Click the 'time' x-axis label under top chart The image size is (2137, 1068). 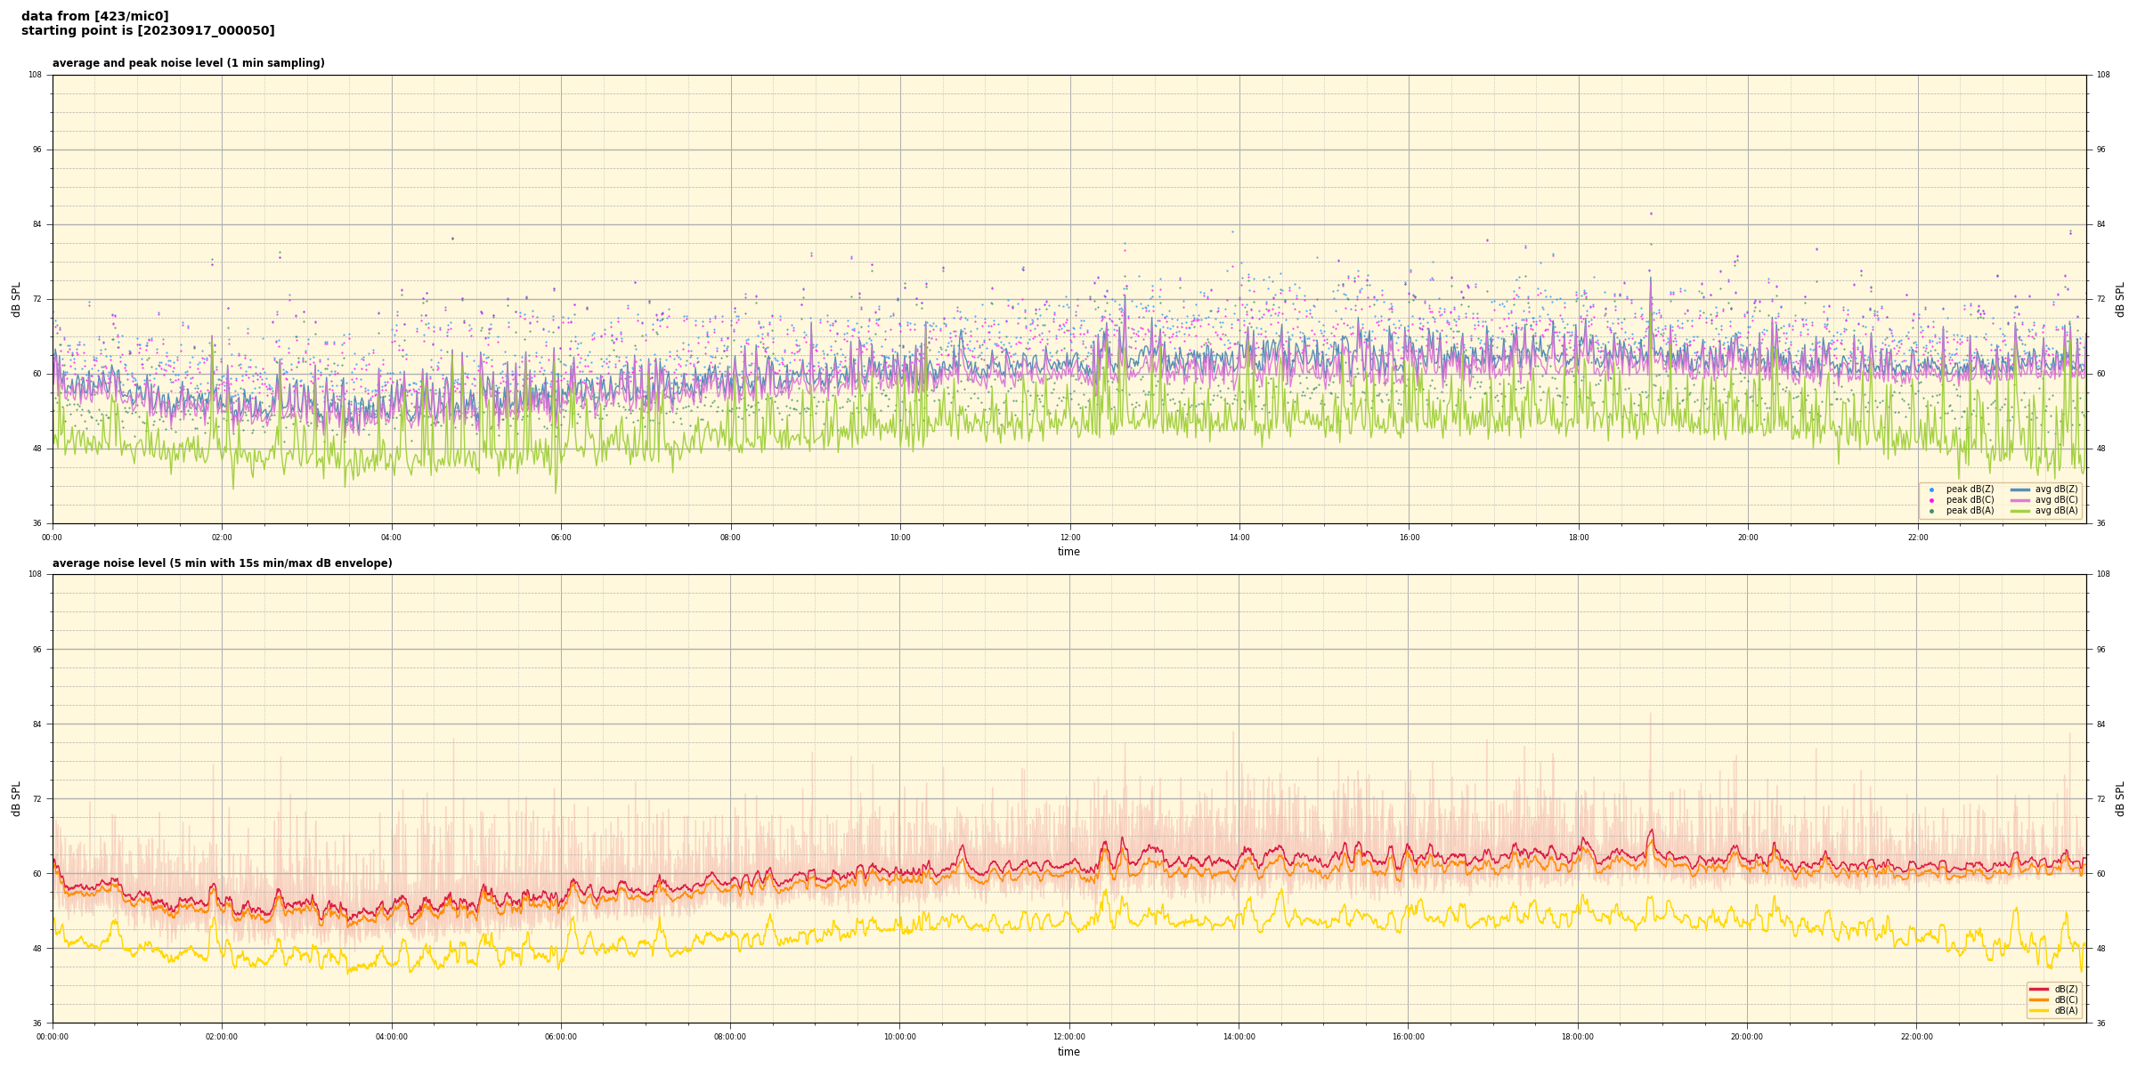(1068, 552)
